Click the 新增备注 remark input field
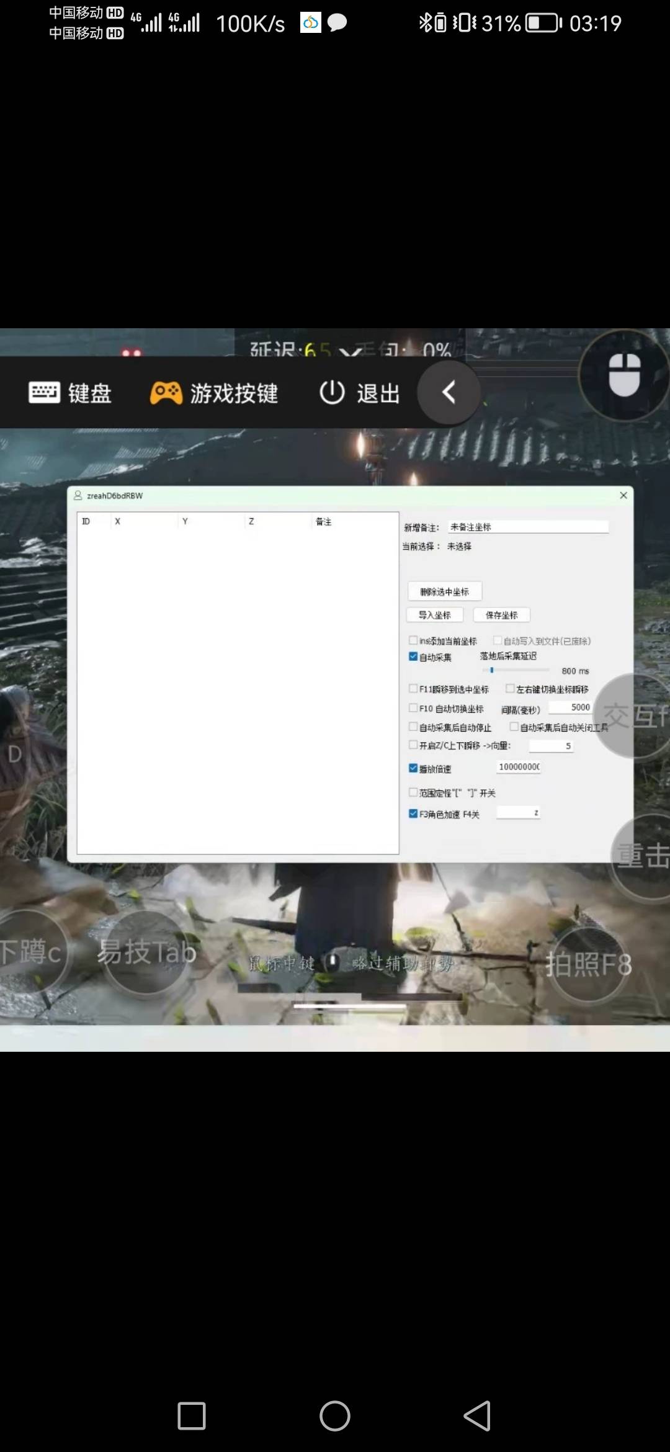The width and height of the screenshot is (670, 1452). pyautogui.click(x=528, y=527)
